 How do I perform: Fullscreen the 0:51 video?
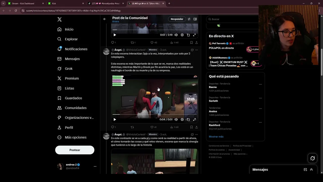pyautogui.click(x=194, y=120)
